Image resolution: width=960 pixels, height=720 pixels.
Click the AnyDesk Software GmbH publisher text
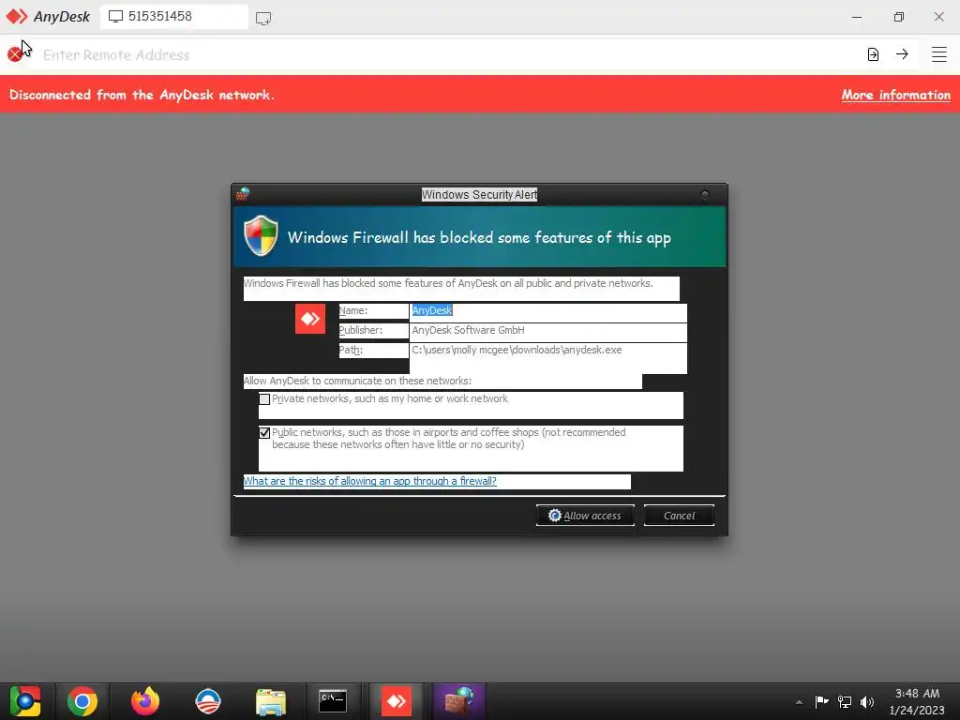pyautogui.click(x=469, y=331)
